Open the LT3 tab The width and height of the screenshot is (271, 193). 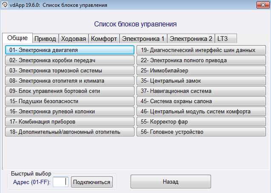226,39
